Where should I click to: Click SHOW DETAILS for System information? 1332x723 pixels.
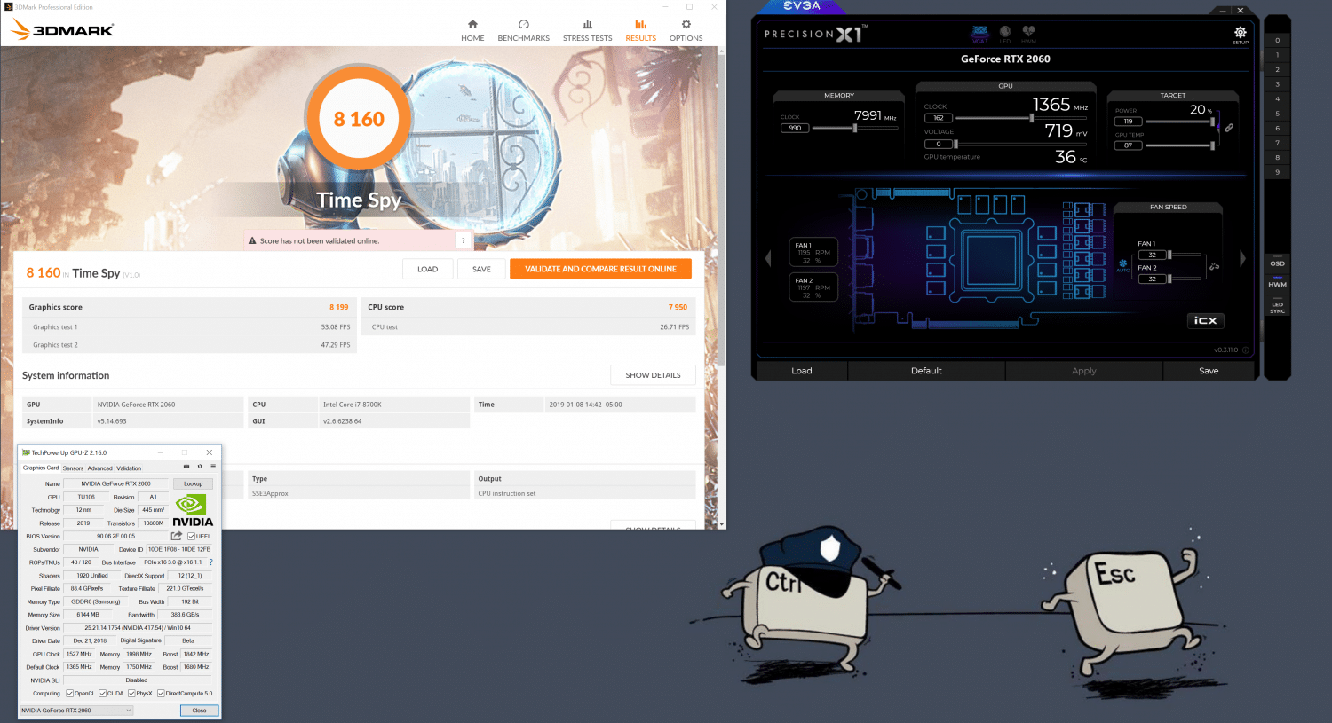click(653, 375)
